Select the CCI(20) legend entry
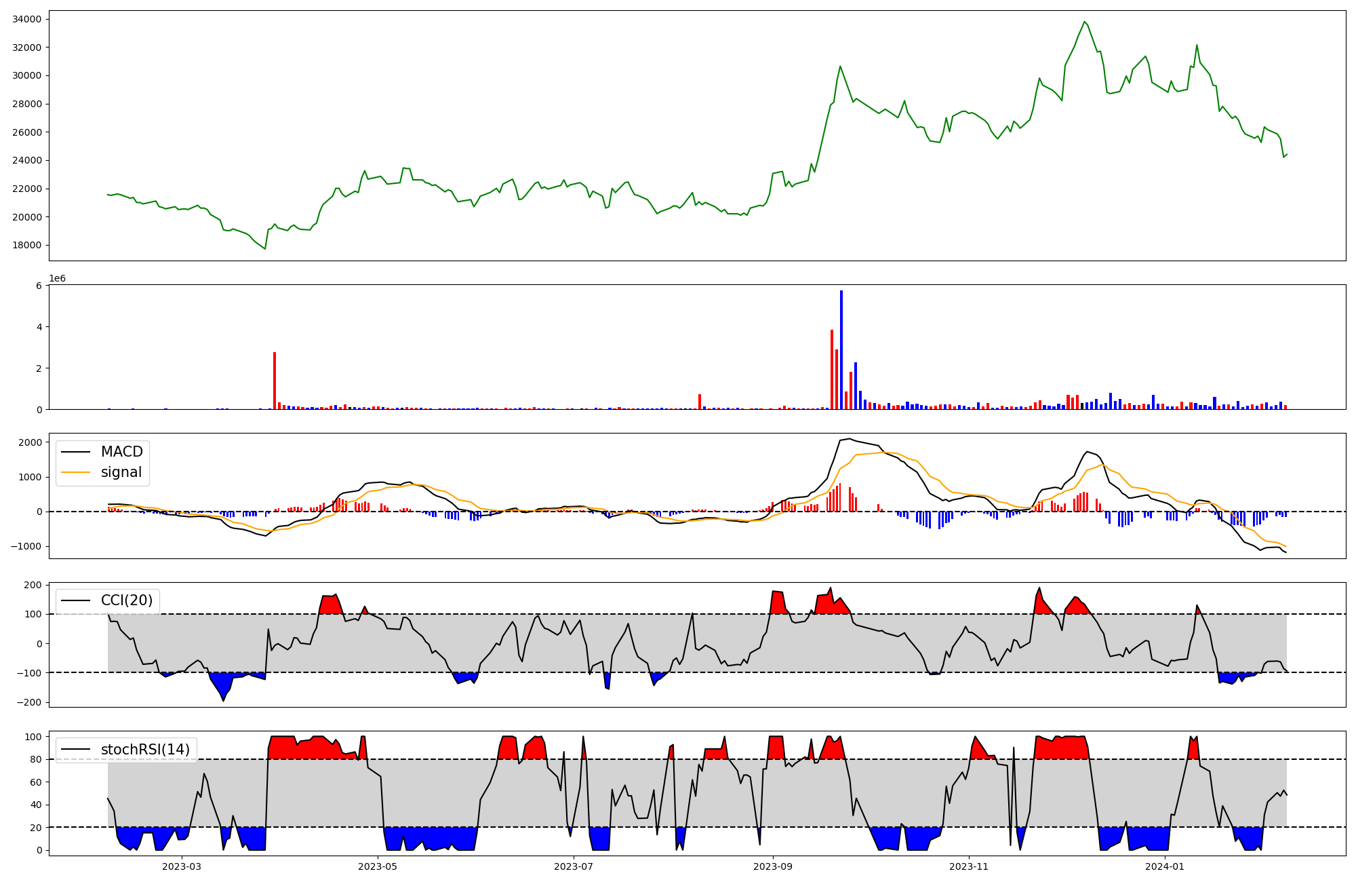1356x882 pixels. click(127, 600)
